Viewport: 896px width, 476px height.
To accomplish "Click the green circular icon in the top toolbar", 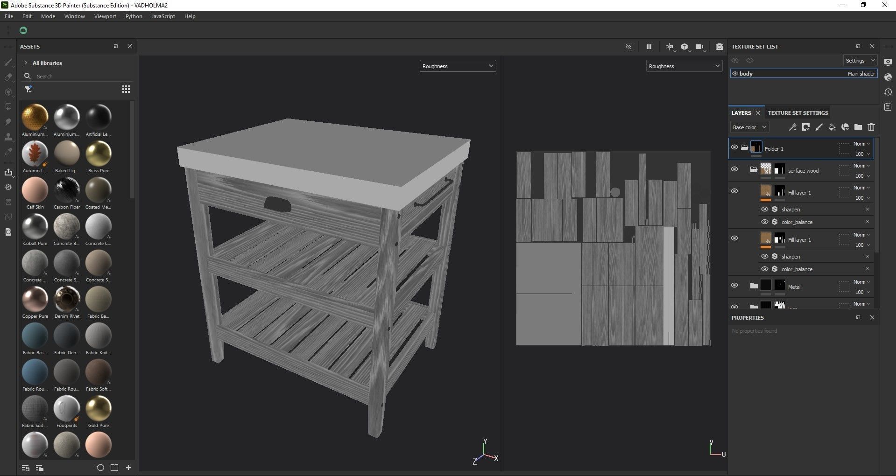I will click(23, 30).
